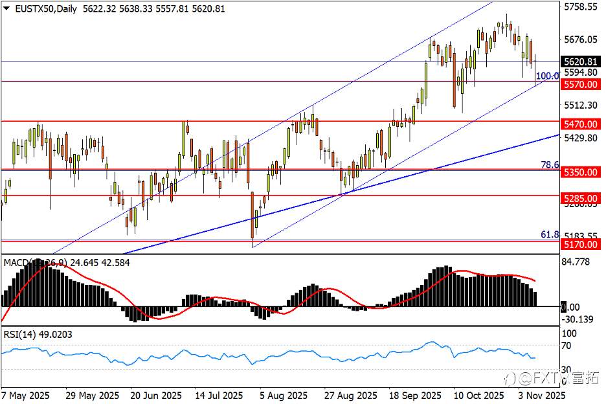Click the 18 Sep 2025 date label
Viewport: 606px width, 404px height.
[x=415, y=396]
